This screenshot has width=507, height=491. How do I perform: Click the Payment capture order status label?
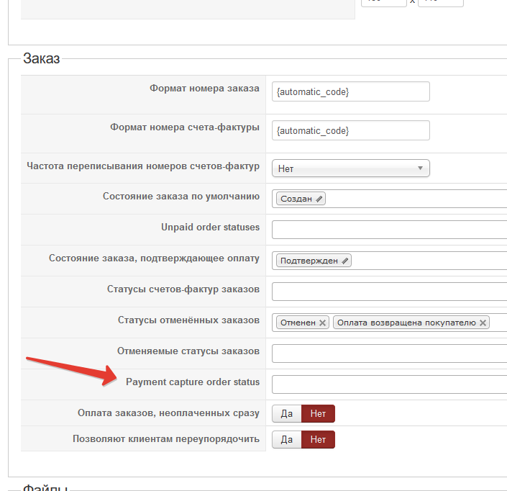pyautogui.click(x=193, y=382)
